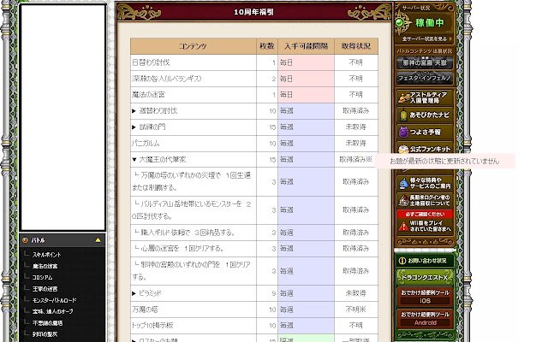Screen dimensions: 548x342
Task: Collapse the 大魔王の代筆家 row
Action: pyautogui.click(x=134, y=160)
